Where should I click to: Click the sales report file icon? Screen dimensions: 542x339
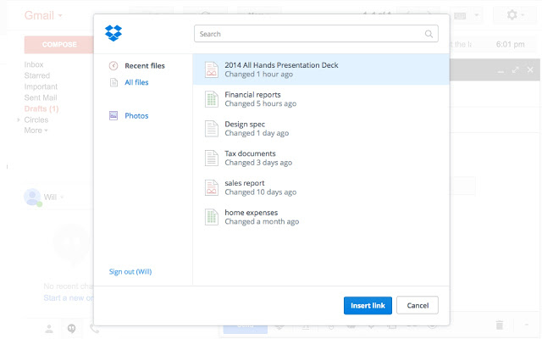pyautogui.click(x=212, y=187)
